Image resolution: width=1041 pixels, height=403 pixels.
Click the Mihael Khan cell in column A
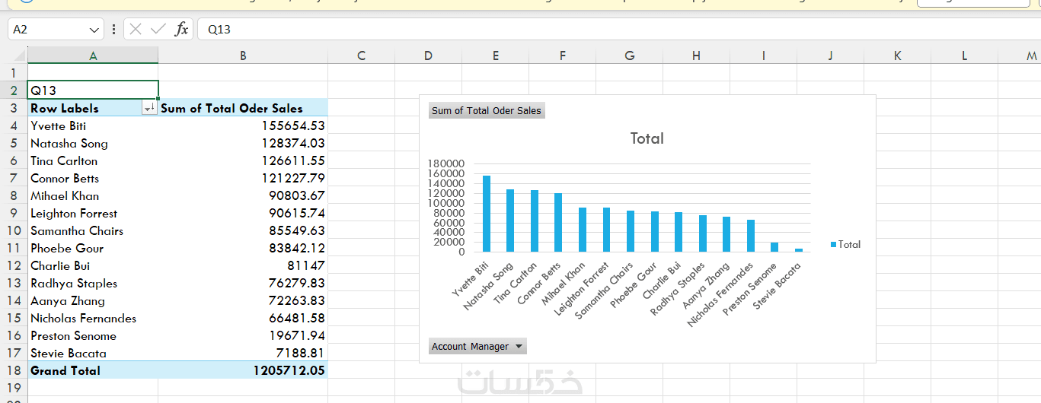(x=93, y=195)
